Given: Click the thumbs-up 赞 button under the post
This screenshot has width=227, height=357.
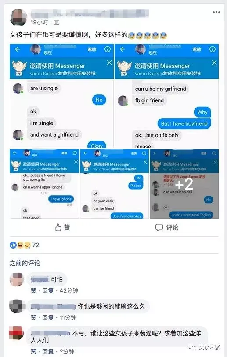Looking at the screenshot, I should (61, 227).
